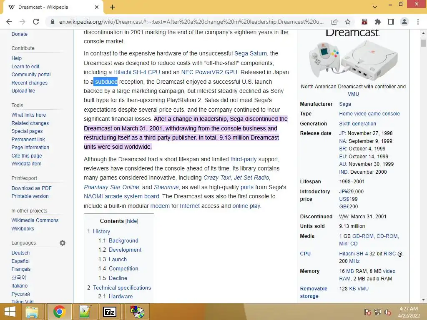Open the Windows Start button

[10, 312]
